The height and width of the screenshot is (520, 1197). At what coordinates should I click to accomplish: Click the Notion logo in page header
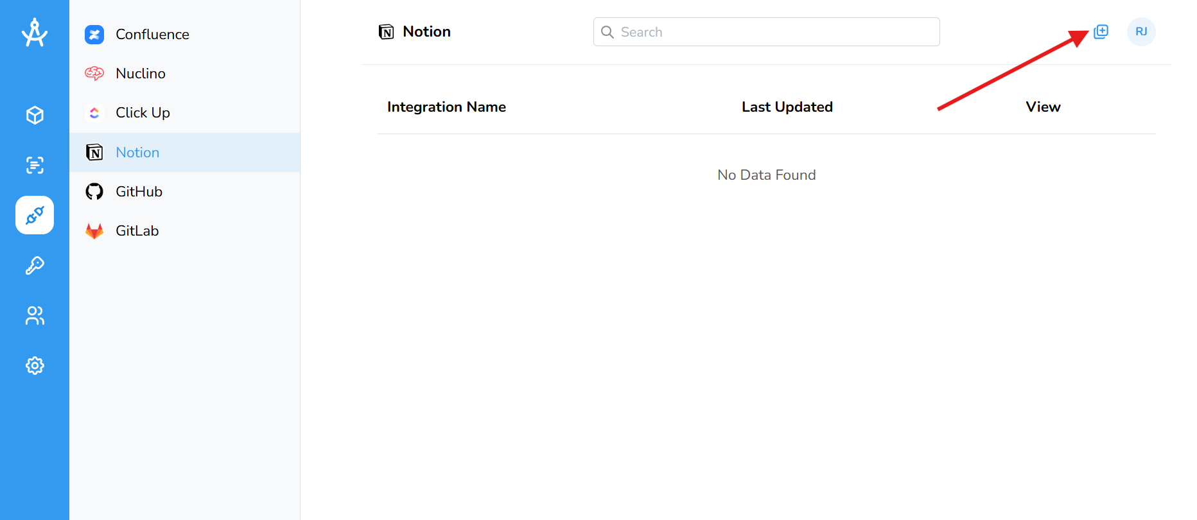[x=386, y=31]
